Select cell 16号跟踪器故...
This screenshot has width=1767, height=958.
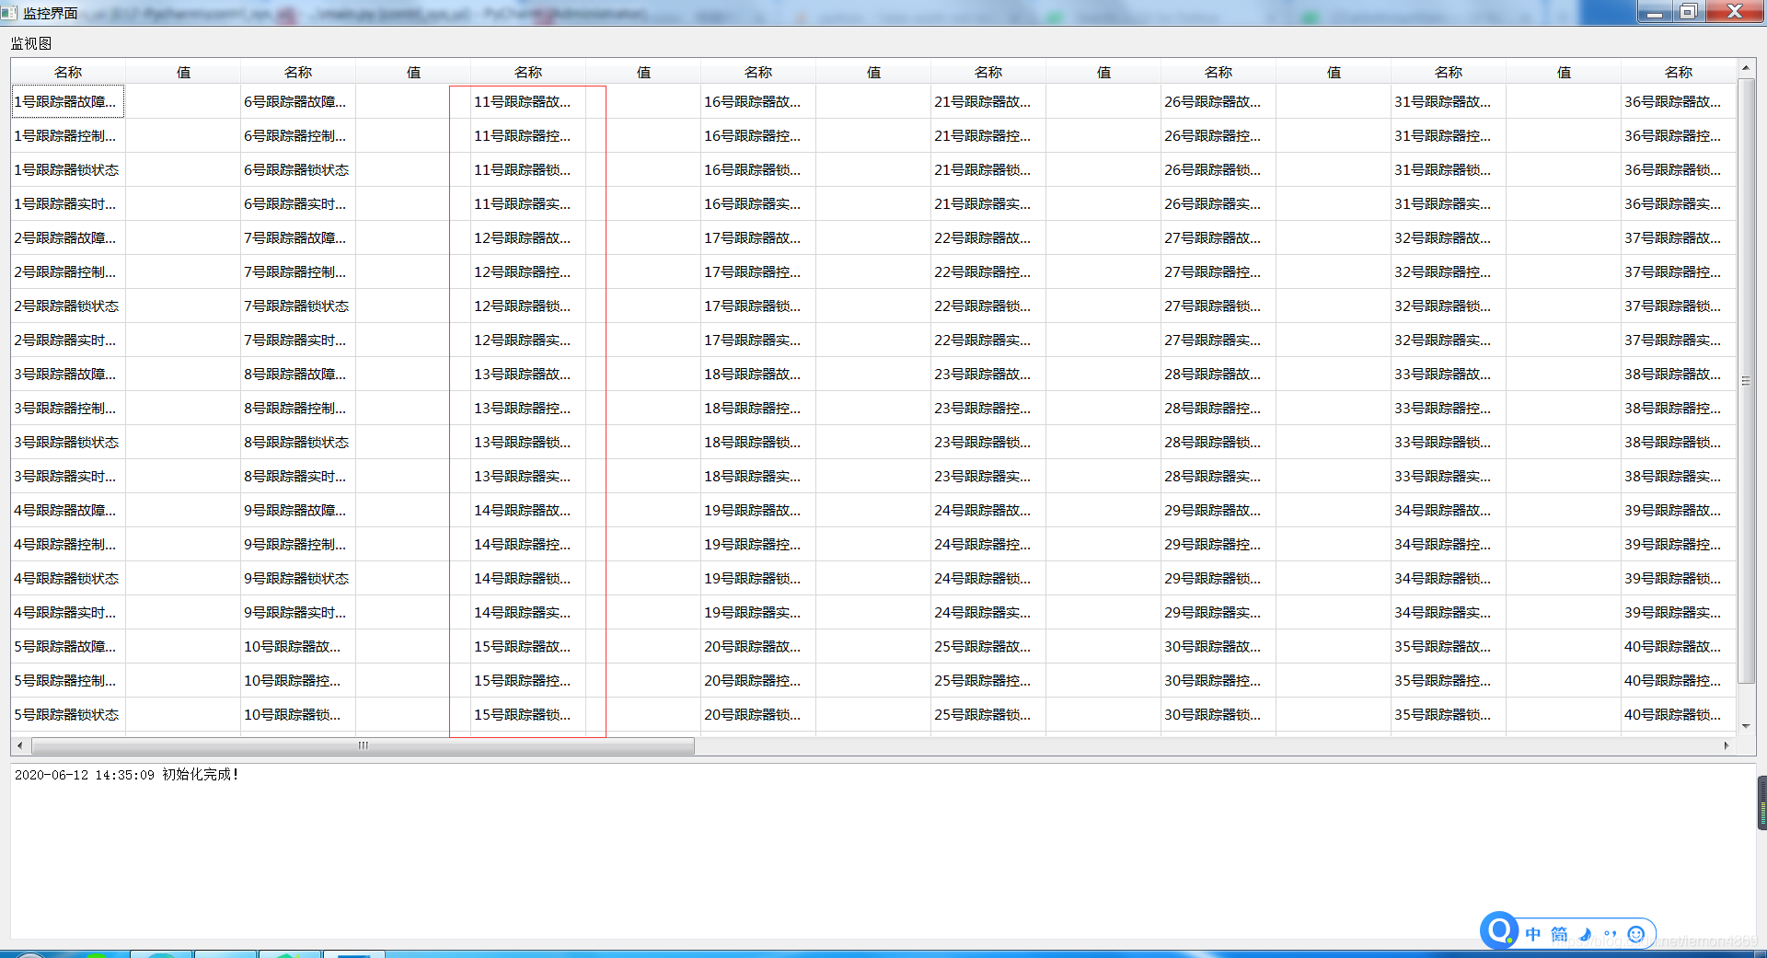[x=758, y=101]
